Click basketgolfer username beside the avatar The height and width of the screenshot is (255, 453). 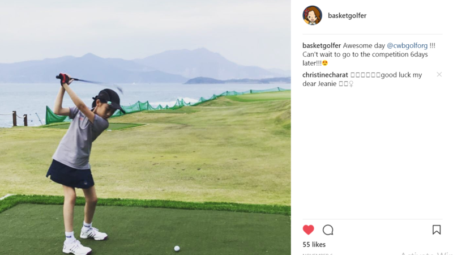[347, 16]
